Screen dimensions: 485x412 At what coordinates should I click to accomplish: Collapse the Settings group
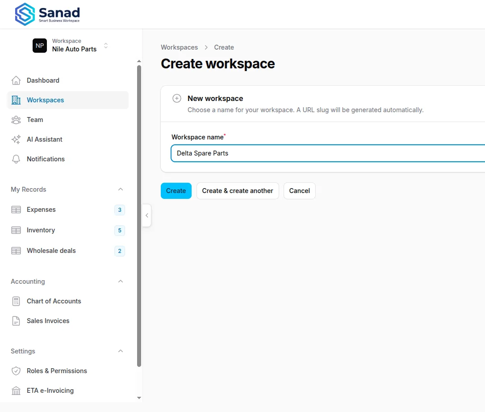pyautogui.click(x=121, y=351)
